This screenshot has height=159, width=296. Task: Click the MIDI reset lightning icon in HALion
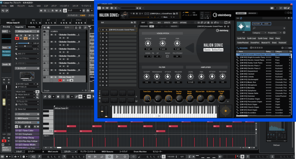pyautogui.click(x=212, y=23)
